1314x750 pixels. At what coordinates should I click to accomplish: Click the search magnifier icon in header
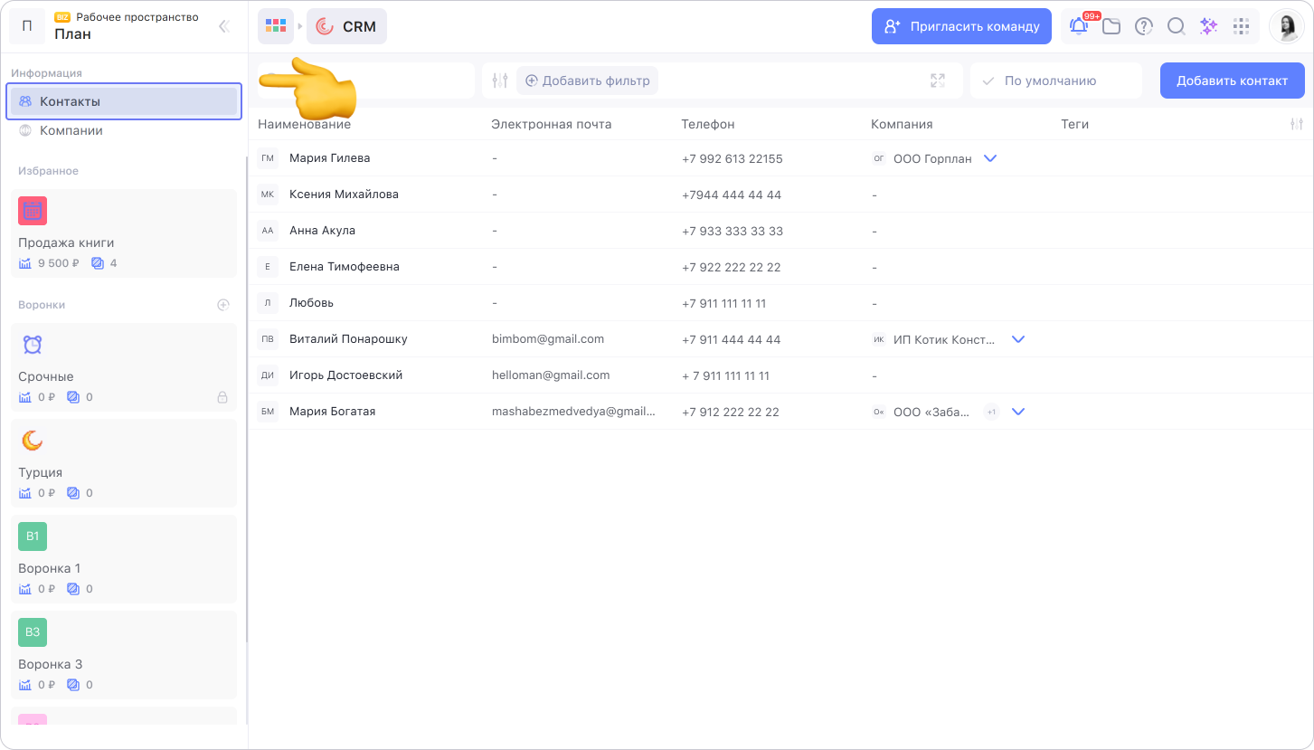[1176, 26]
